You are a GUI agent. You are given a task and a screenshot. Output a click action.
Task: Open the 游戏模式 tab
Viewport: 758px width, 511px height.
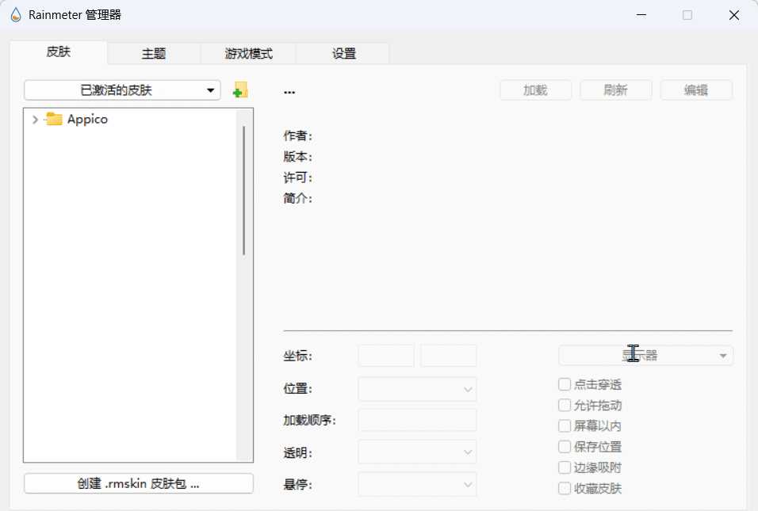pyautogui.click(x=248, y=54)
